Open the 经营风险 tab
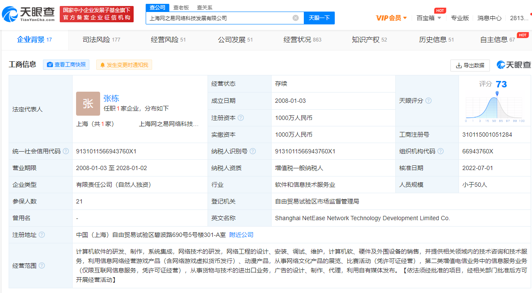 coord(168,40)
